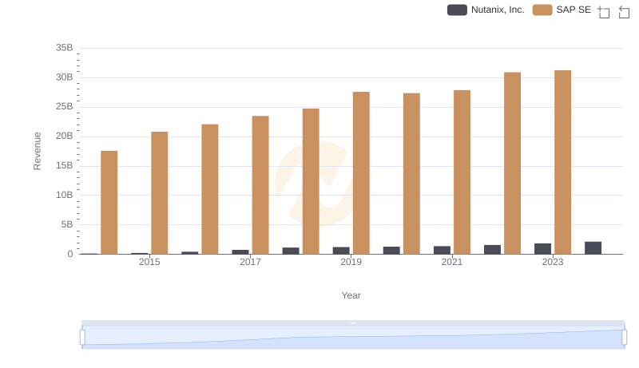Click the SAP SE bar for 2014

click(109, 203)
